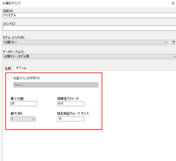Click the モデル メソッド dropdown arrow chevron

(166, 43)
